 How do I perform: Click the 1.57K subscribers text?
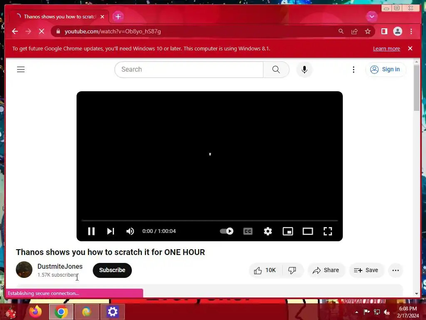tap(58, 275)
